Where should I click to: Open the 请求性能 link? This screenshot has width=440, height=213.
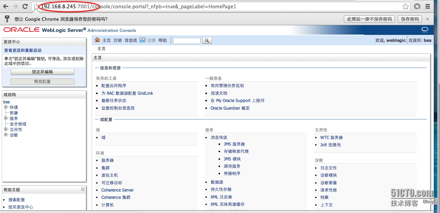(x=329, y=190)
